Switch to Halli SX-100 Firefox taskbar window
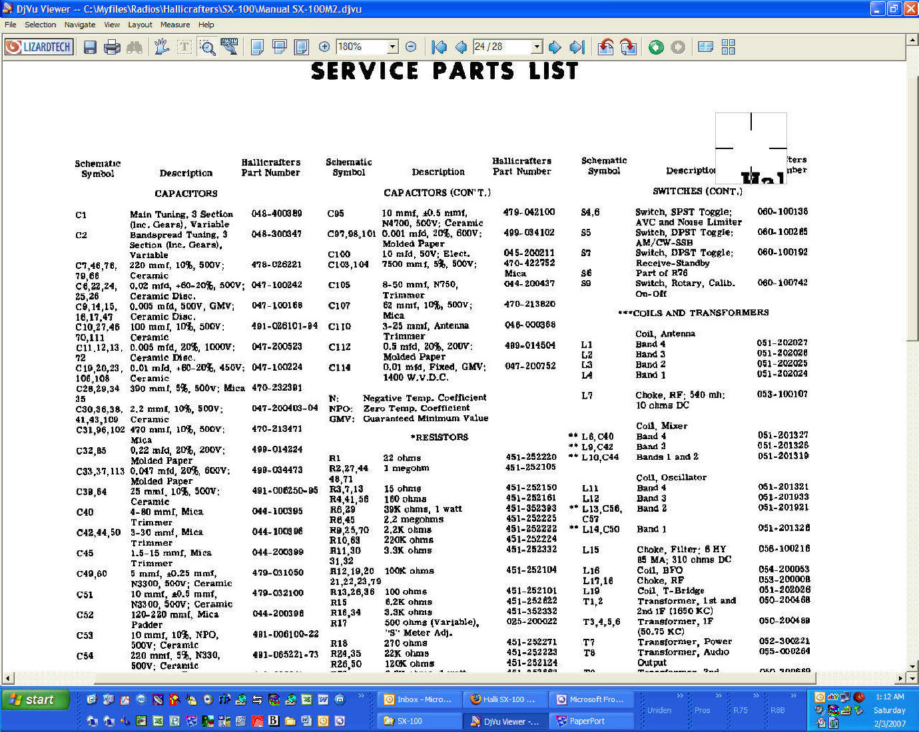The width and height of the screenshot is (919, 732). click(506, 699)
